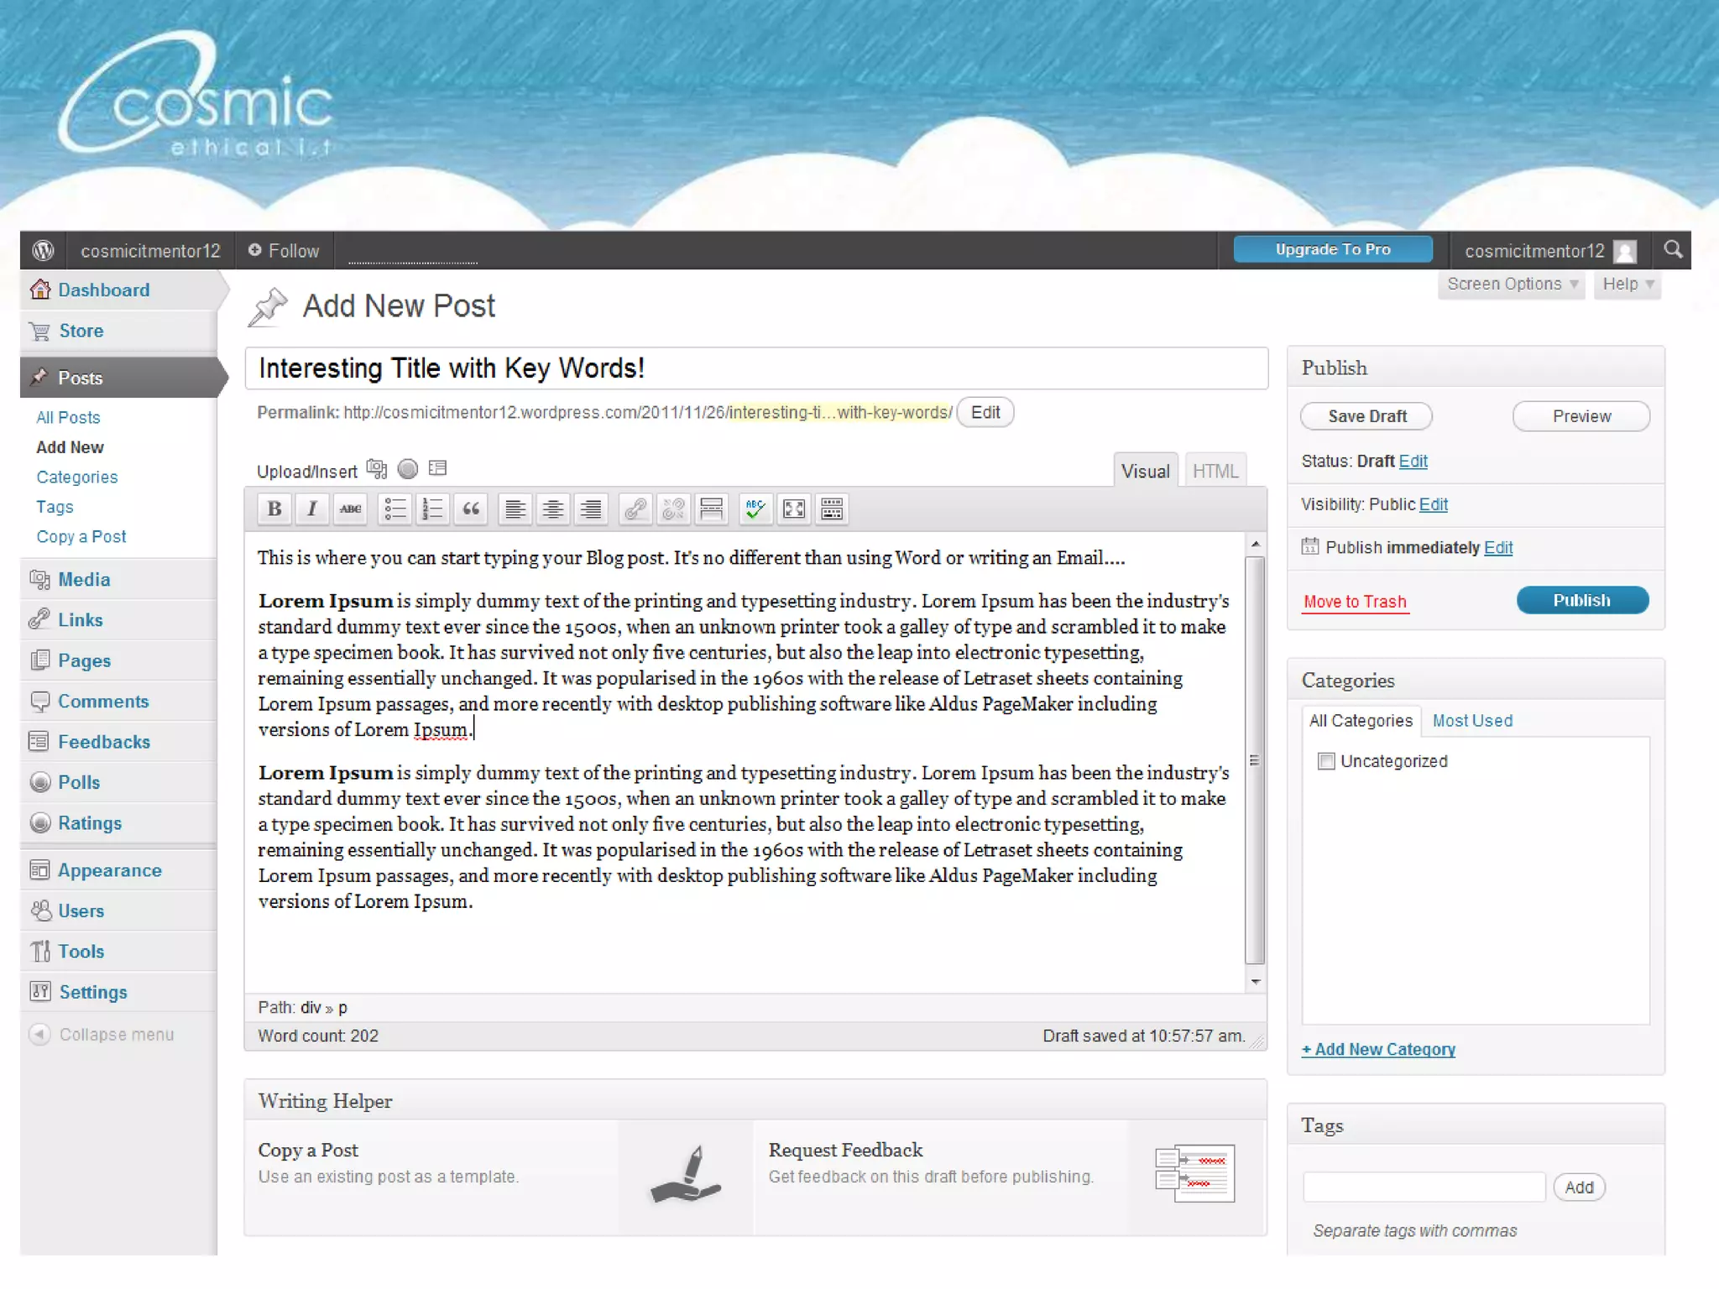Show the kitchen sink toolbar row
Viewport: 1719px width, 1289px height.
832,509
